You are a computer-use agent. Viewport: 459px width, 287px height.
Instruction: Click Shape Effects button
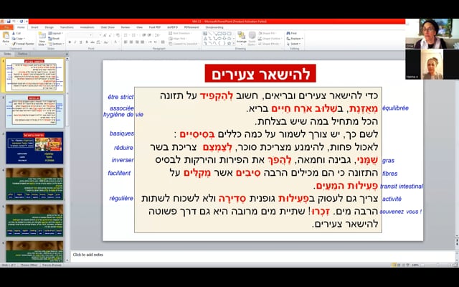[x=269, y=44]
